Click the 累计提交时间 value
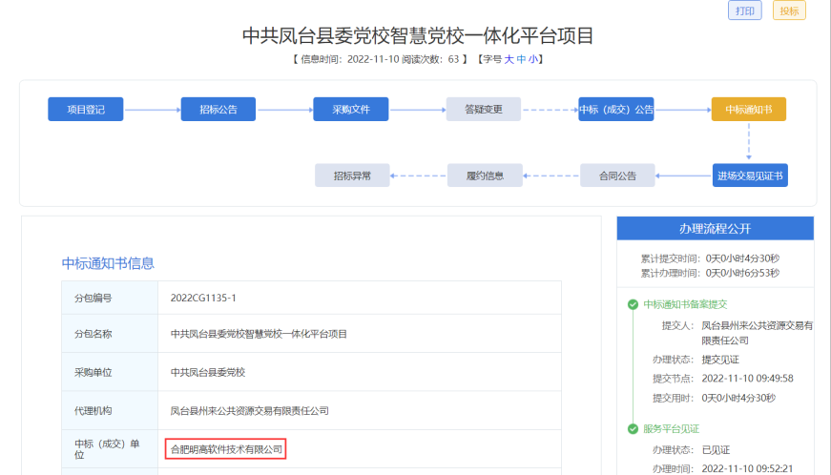 click(742, 258)
